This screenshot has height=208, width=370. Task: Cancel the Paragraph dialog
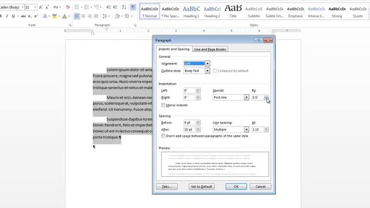pos(261,187)
